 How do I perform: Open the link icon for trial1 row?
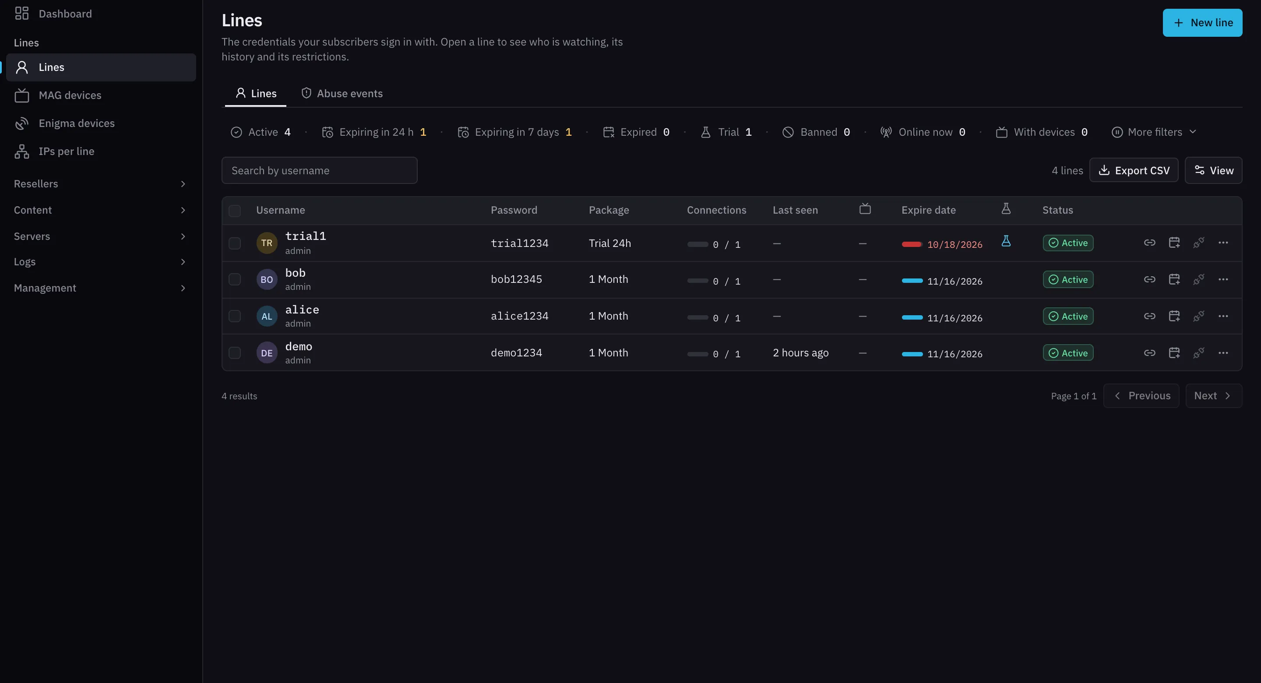click(1149, 243)
